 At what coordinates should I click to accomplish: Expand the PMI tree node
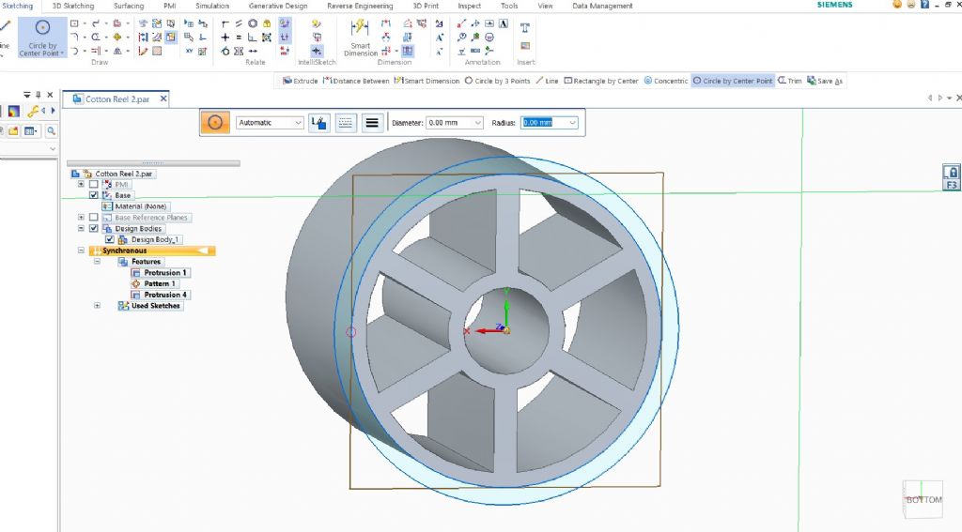pyautogui.click(x=81, y=184)
